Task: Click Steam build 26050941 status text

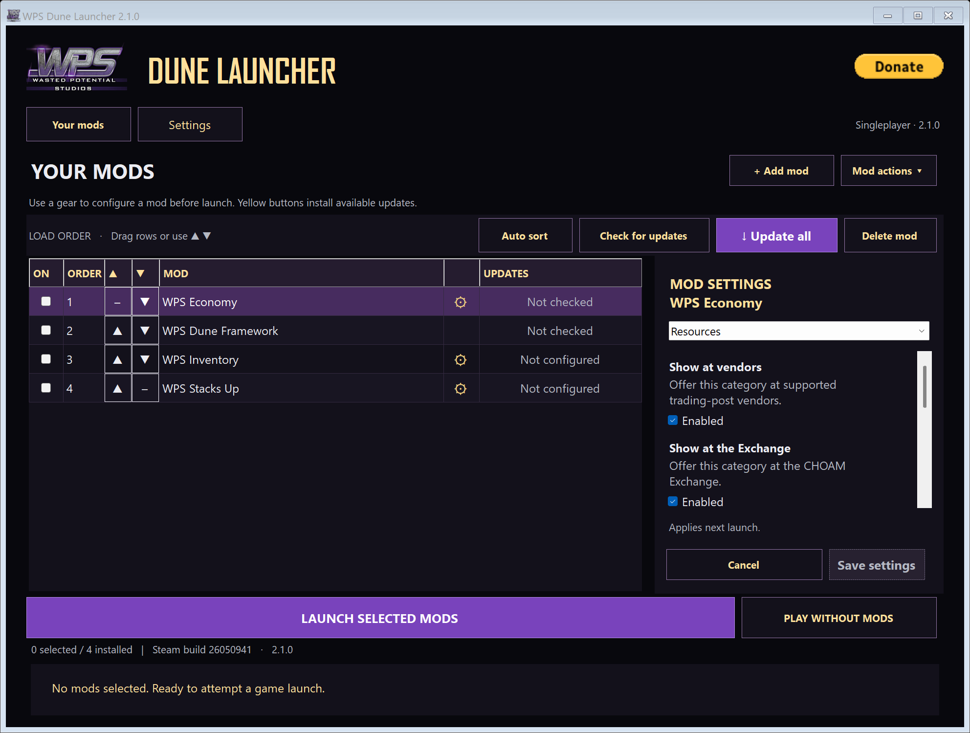Action: tap(201, 650)
